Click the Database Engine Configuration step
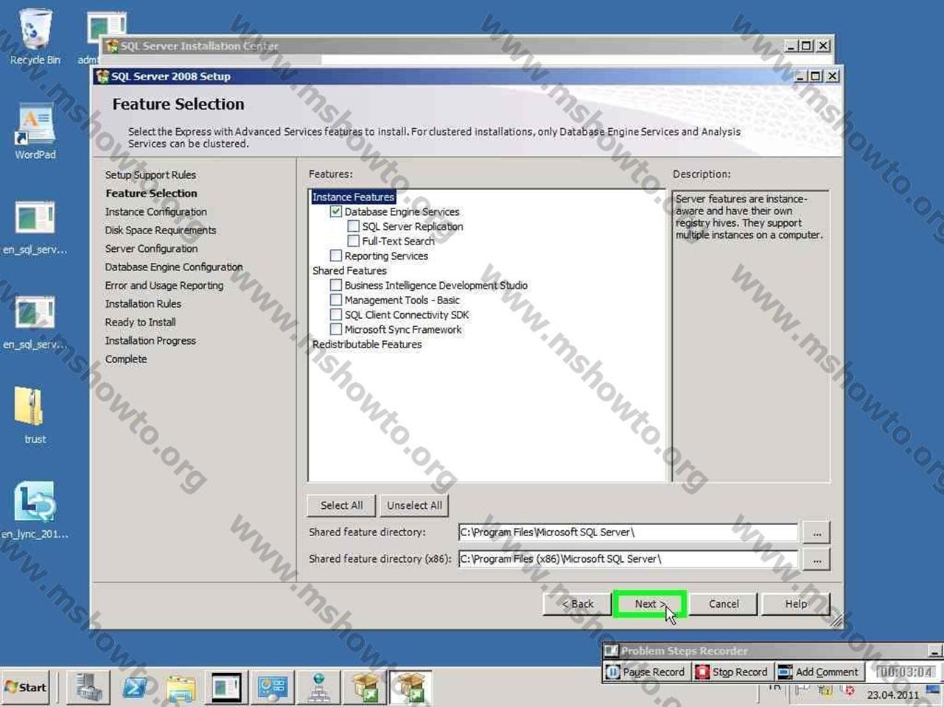Screen dimensions: 944x707 pyautogui.click(x=174, y=267)
